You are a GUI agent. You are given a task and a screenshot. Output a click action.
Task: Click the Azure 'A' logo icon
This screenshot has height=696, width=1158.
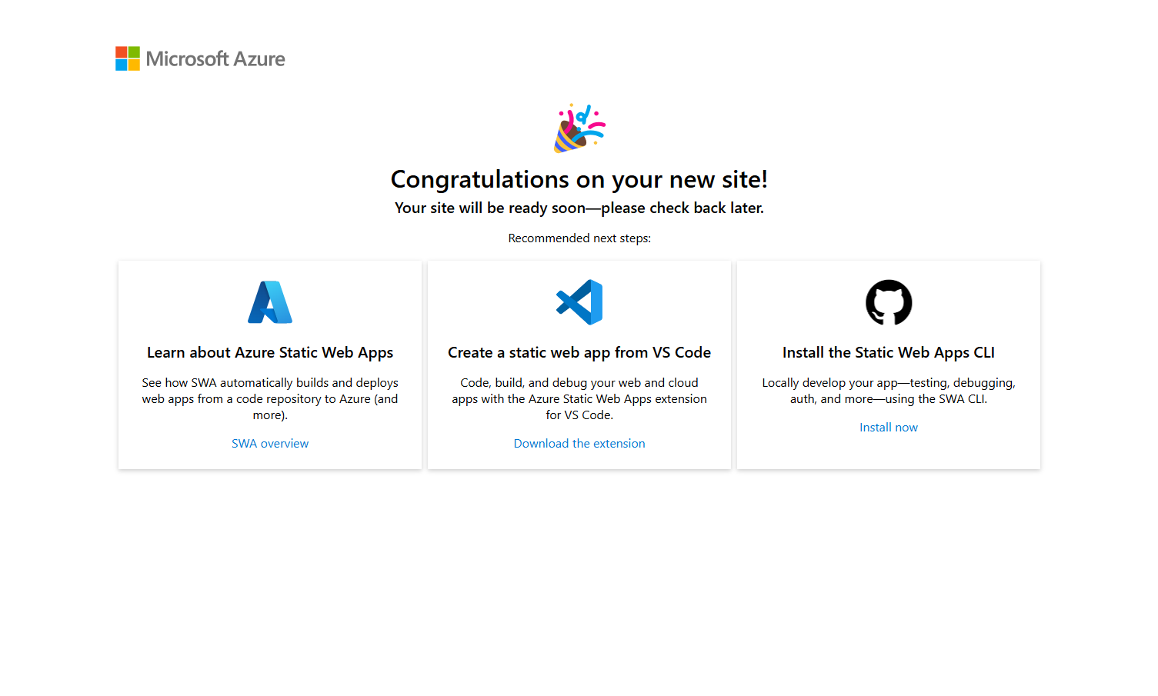click(x=270, y=302)
